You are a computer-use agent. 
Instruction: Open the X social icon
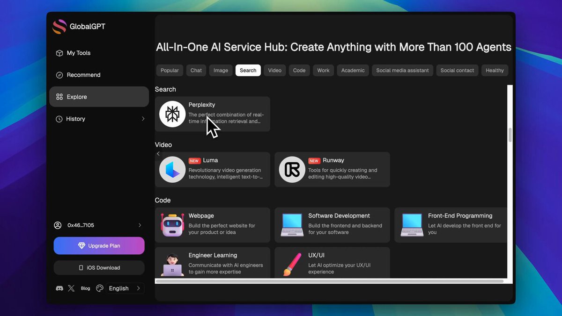tap(71, 288)
